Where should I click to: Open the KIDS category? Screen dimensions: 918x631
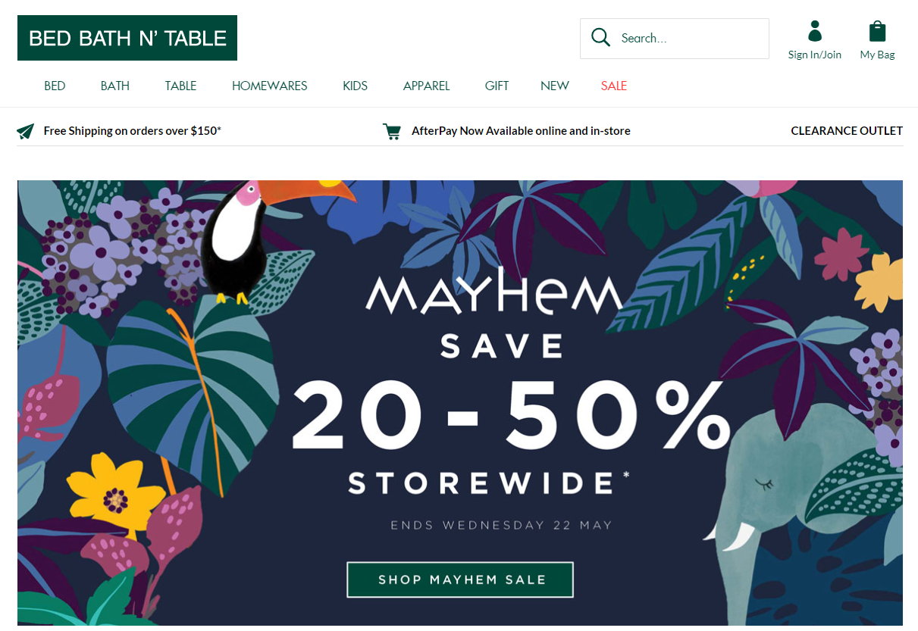355,86
